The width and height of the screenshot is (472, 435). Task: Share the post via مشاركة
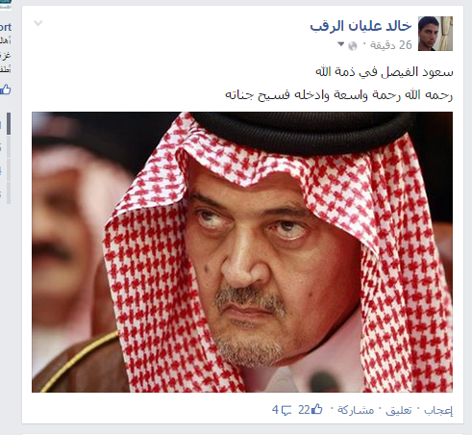point(356,410)
